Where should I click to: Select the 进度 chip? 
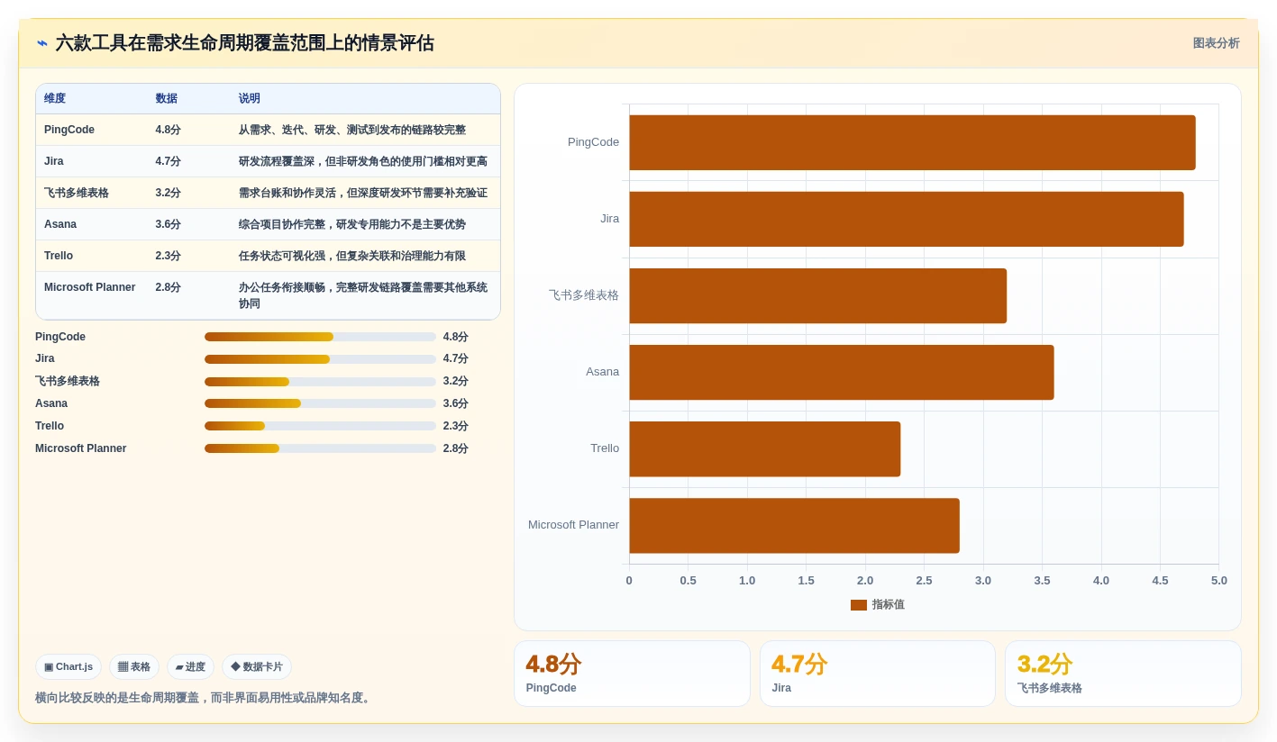(x=190, y=667)
